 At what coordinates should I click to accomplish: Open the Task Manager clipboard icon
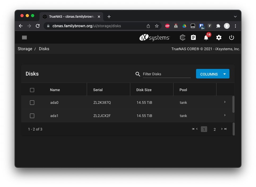[193, 38]
